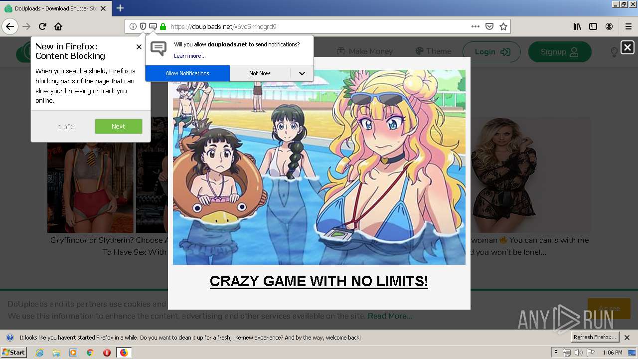Screen dimensions: 638x359
Task: Select the DoUploads browser tab
Action: pos(55,8)
